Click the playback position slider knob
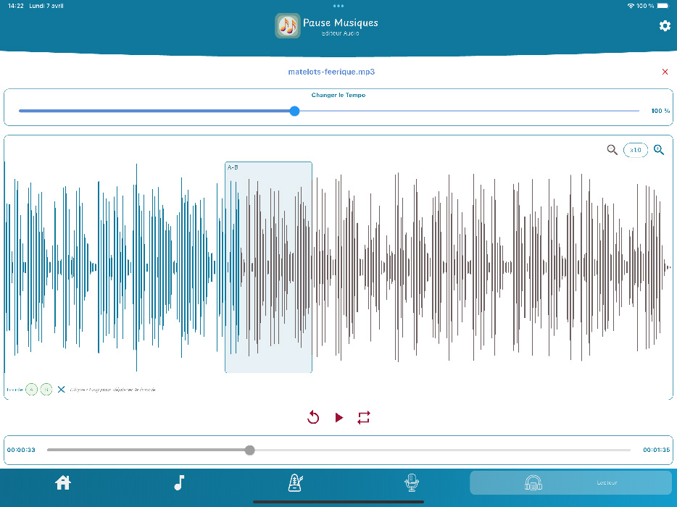 tap(250, 450)
